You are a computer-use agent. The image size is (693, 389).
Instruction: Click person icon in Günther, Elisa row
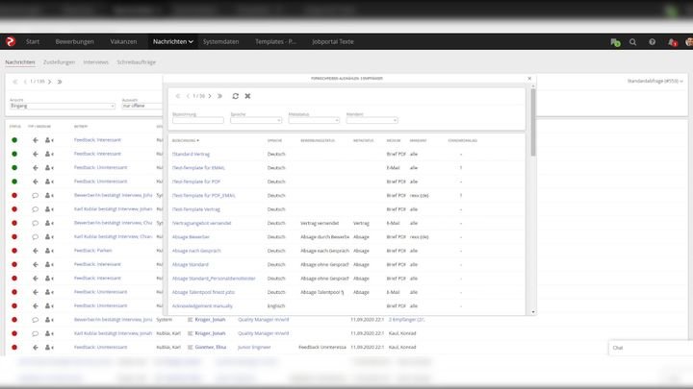(49, 347)
